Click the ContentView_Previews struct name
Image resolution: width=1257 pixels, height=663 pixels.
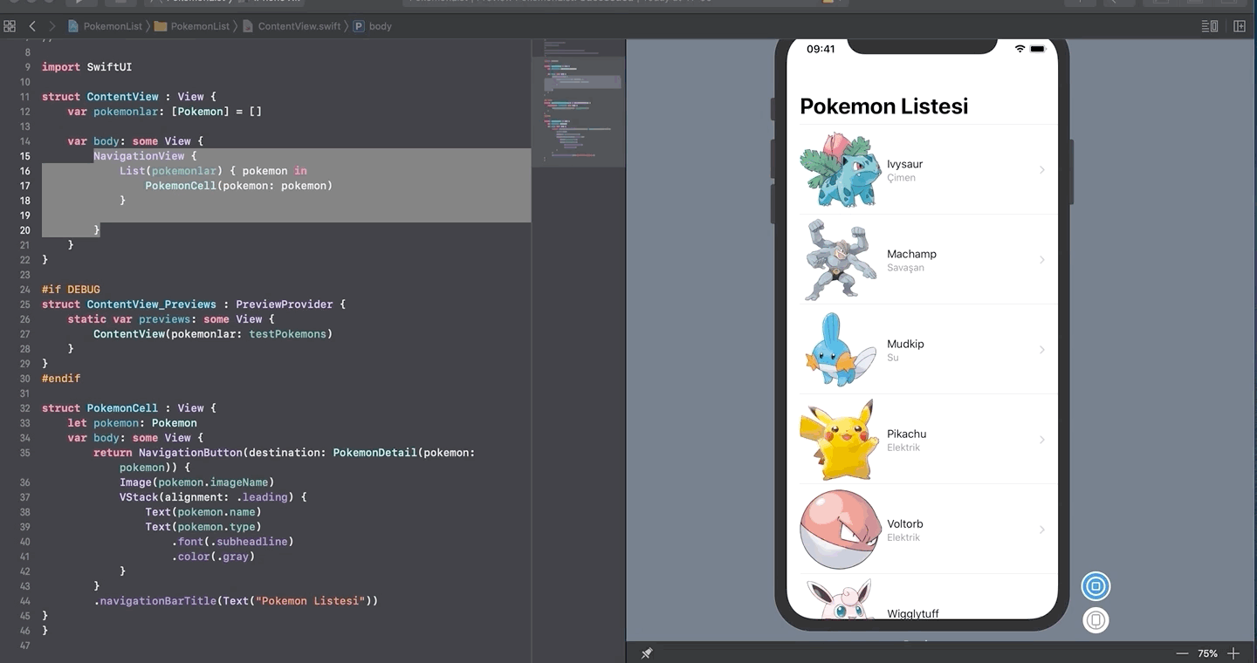(151, 304)
